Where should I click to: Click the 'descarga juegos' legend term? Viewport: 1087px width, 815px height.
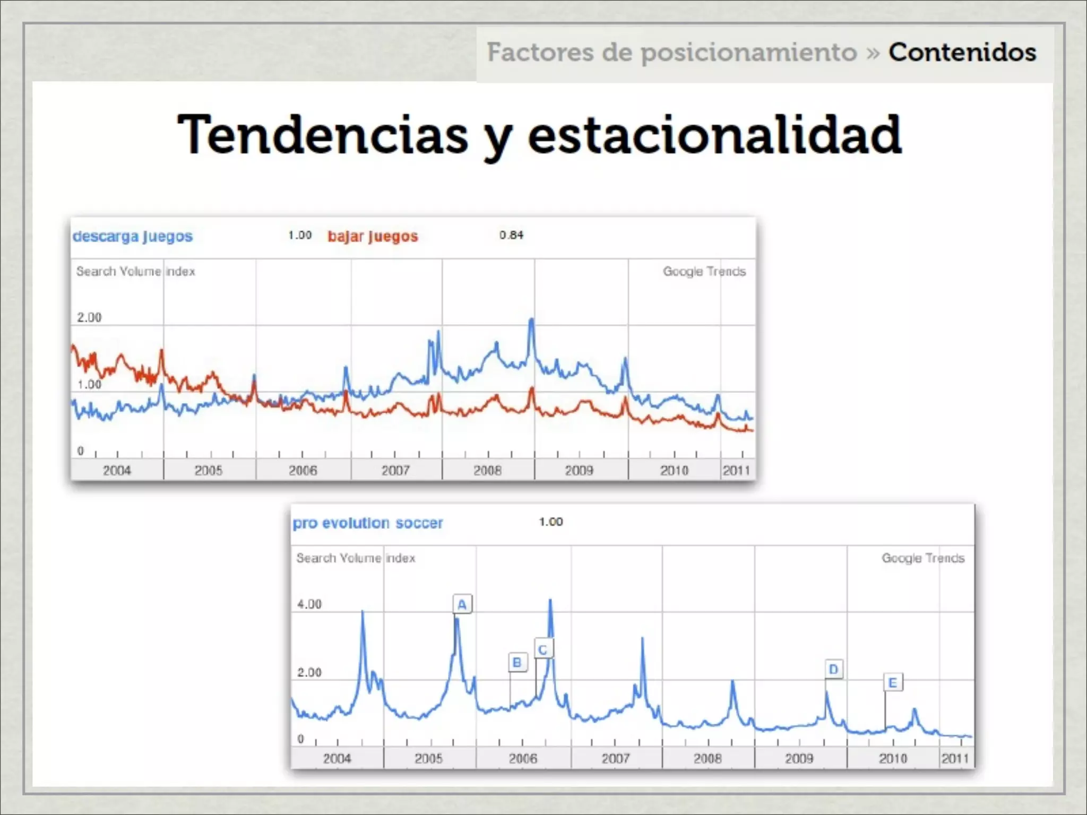[133, 236]
